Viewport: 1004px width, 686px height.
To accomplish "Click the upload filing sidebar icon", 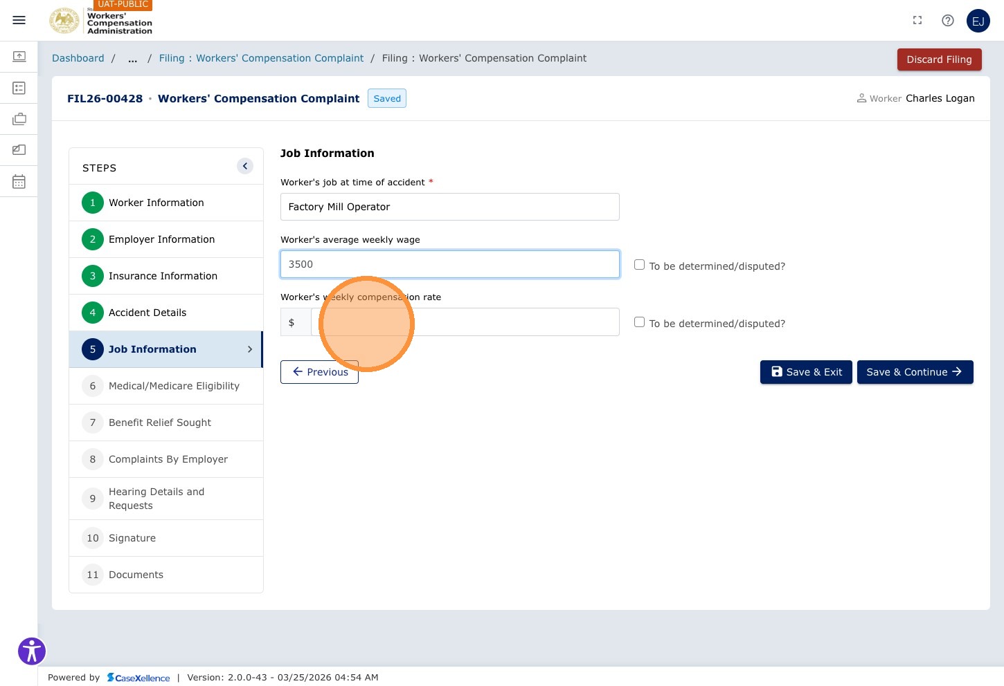I will [x=19, y=56].
